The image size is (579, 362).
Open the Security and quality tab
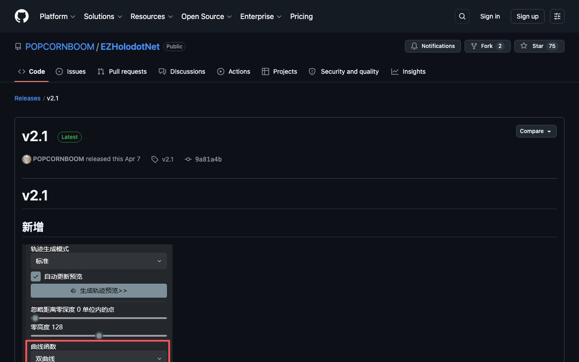(x=344, y=71)
